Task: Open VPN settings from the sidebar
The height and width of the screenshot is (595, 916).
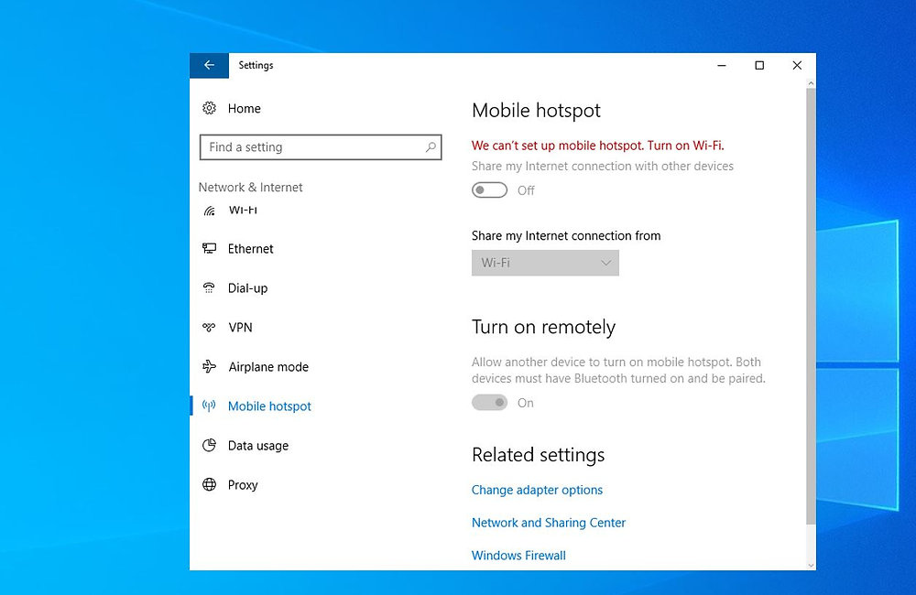Action: coord(210,327)
